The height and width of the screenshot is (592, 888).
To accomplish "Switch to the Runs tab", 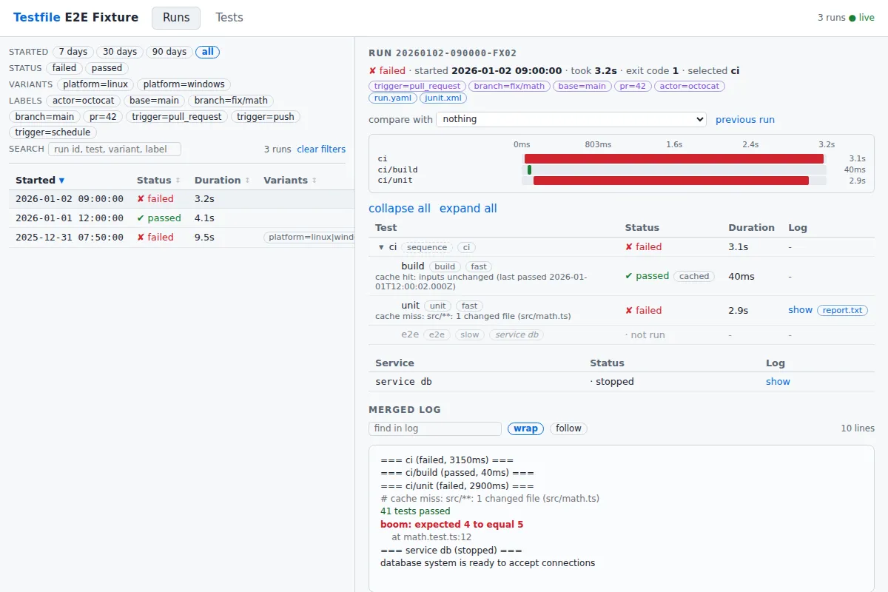I will coord(176,18).
